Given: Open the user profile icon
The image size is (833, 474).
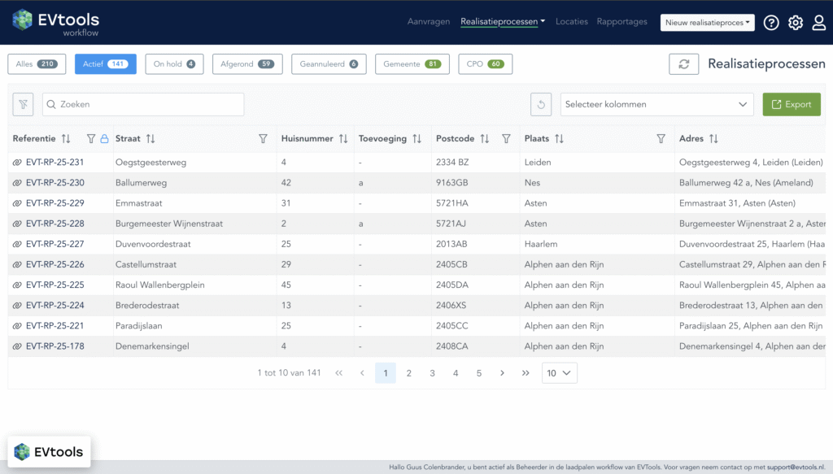Looking at the screenshot, I should pyautogui.click(x=819, y=23).
